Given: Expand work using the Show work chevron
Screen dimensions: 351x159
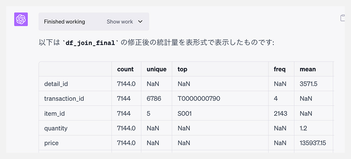Looking at the screenshot, I should tap(140, 22).
